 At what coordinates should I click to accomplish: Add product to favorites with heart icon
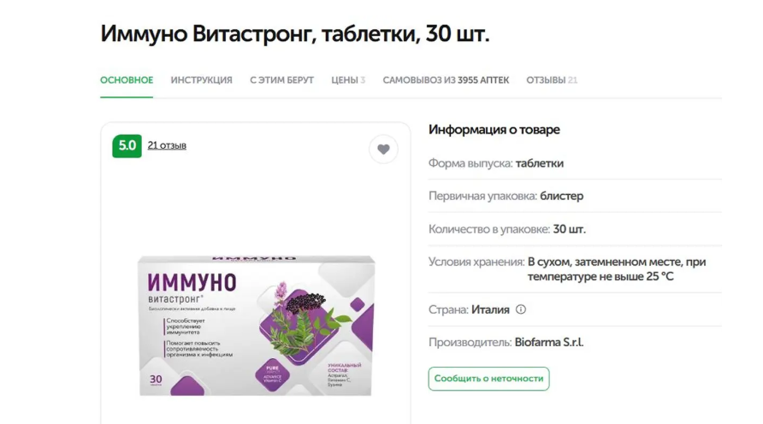click(383, 150)
